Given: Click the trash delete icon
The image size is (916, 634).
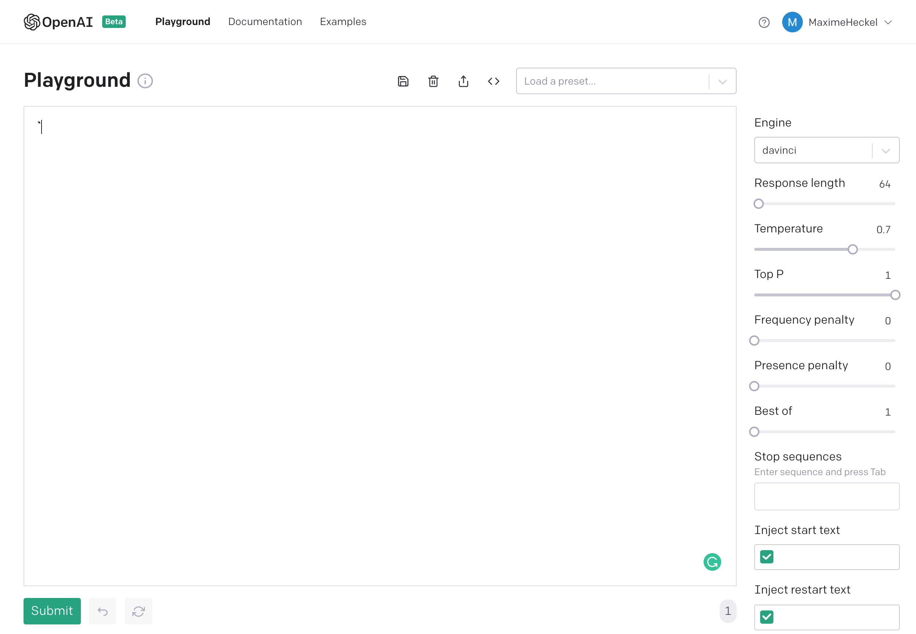Looking at the screenshot, I should [x=433, y=81].
